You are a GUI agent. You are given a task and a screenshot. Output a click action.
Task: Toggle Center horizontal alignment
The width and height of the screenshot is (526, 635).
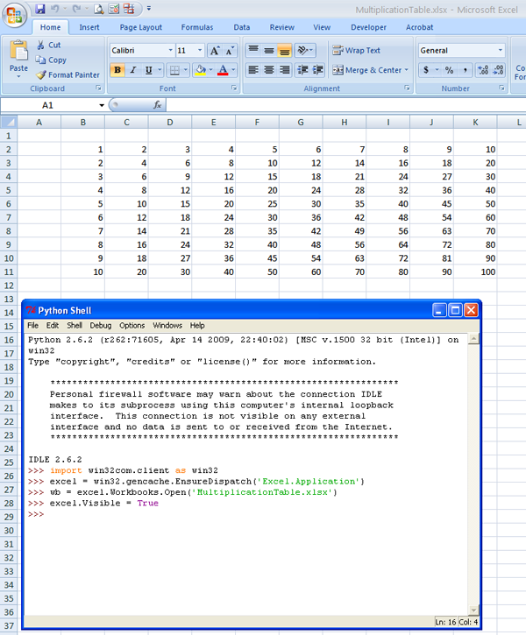(x=268, y=70)
